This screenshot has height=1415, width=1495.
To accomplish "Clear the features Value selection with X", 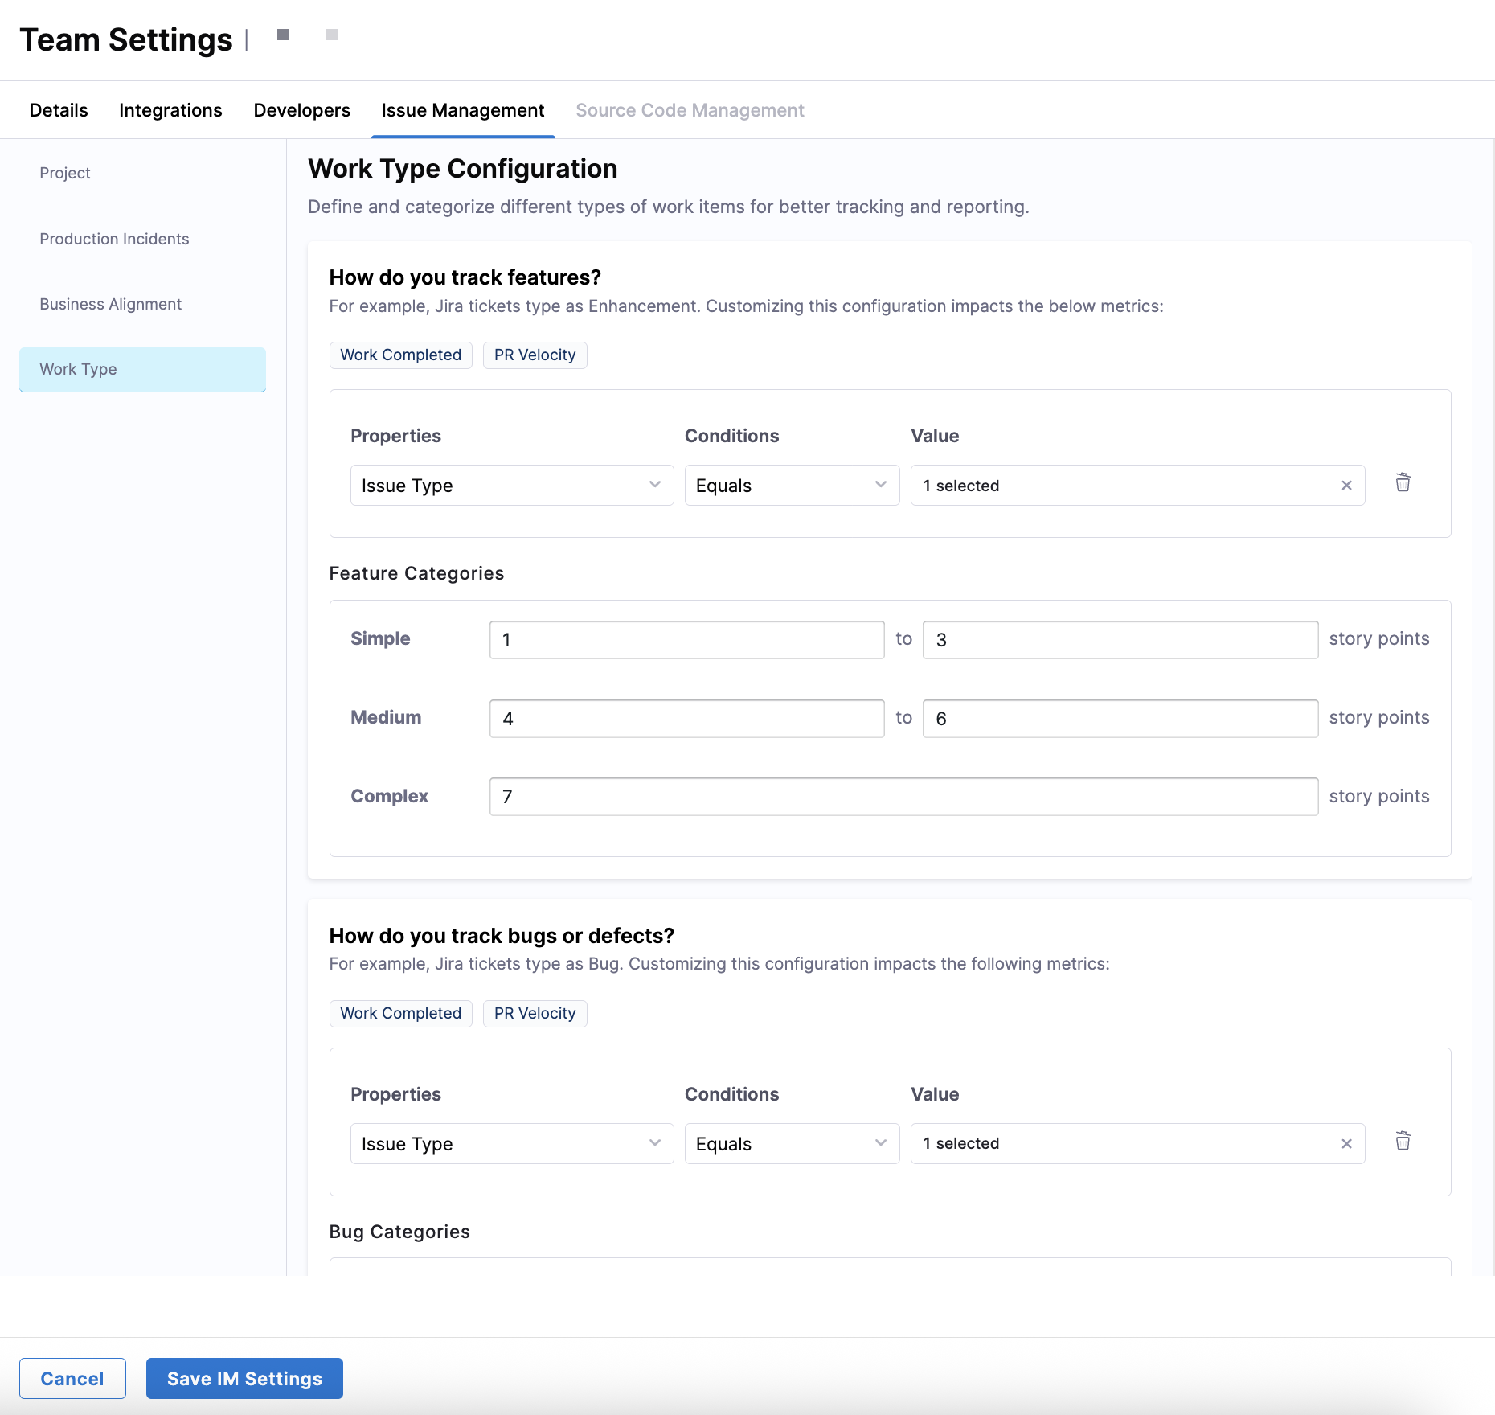I will 1346,486.
